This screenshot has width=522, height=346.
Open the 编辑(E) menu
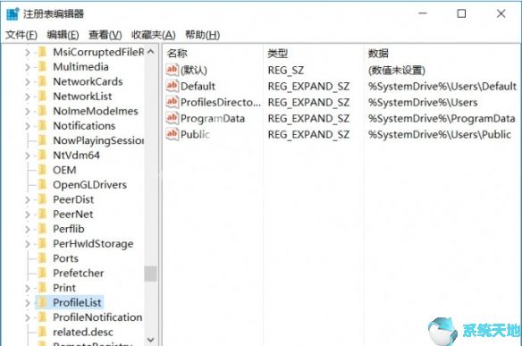click(x=63, y=35)
